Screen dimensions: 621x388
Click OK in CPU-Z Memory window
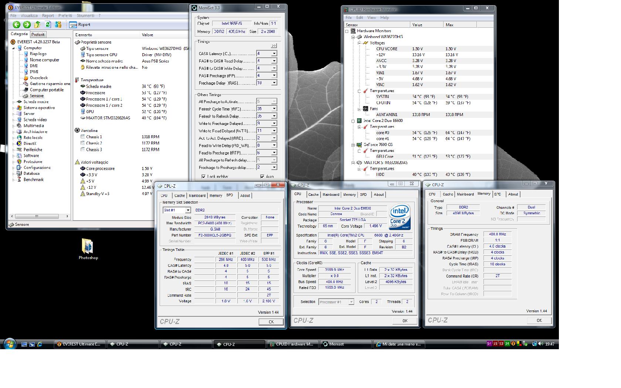539,320
